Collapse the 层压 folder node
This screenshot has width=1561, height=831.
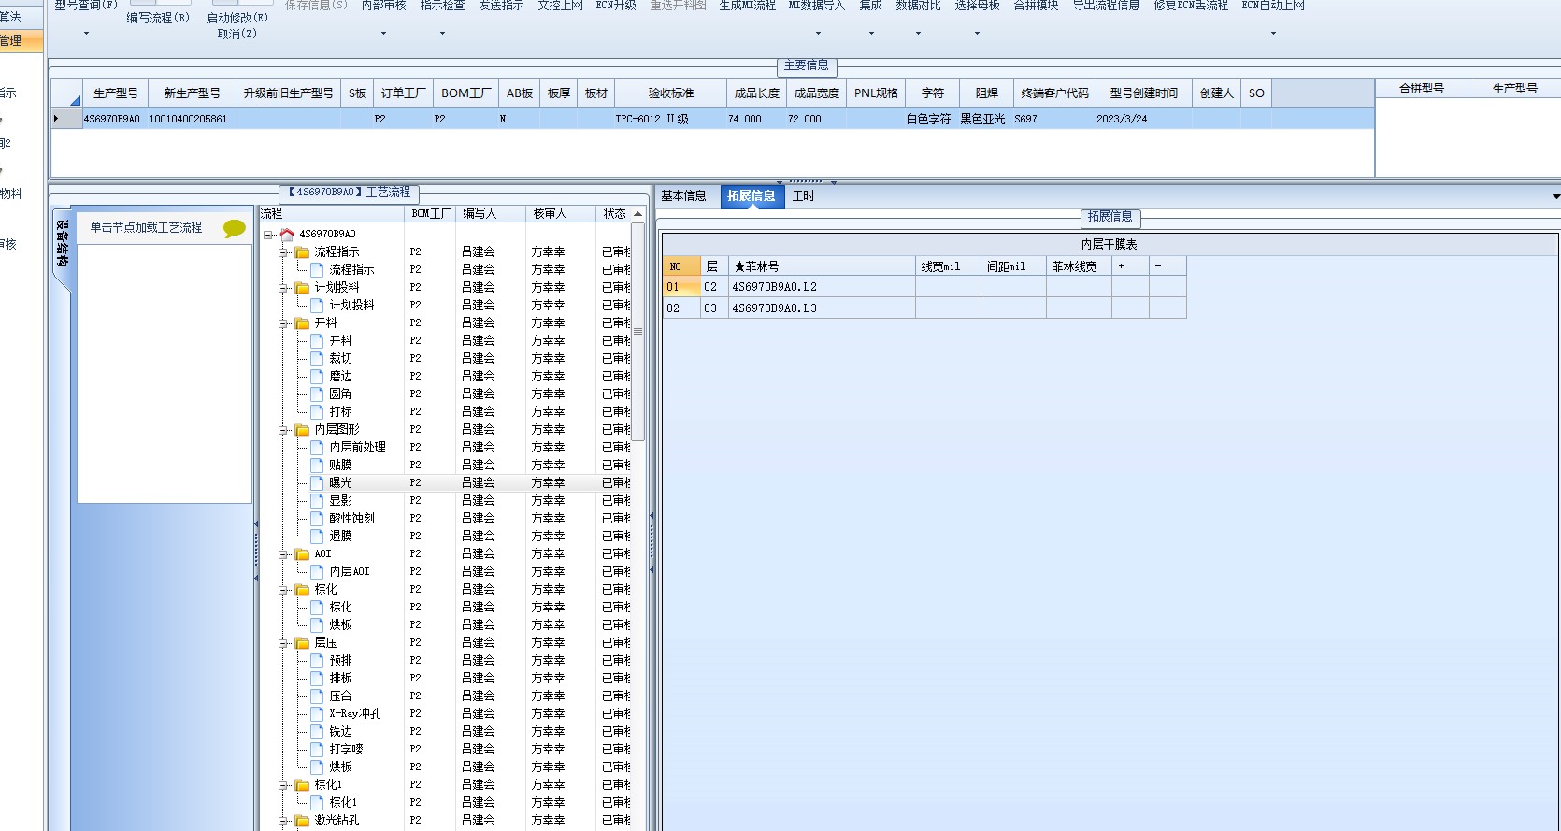click(x=283, y=643)
